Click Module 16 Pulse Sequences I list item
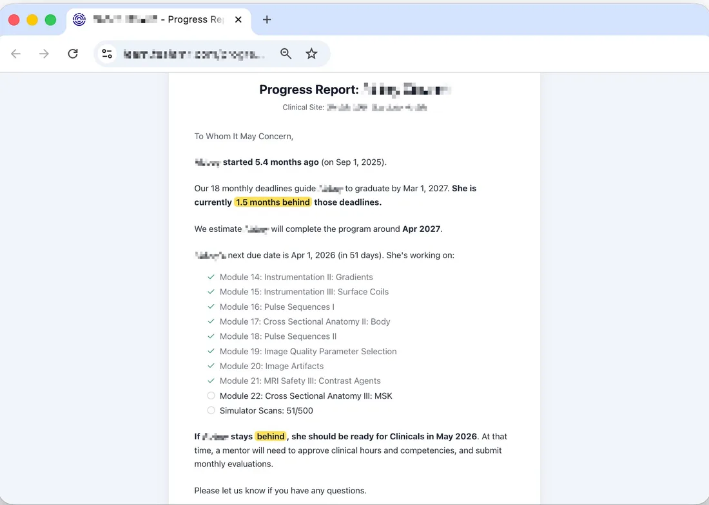The width and height of the screenshot is (709, 505). (277, 307)
